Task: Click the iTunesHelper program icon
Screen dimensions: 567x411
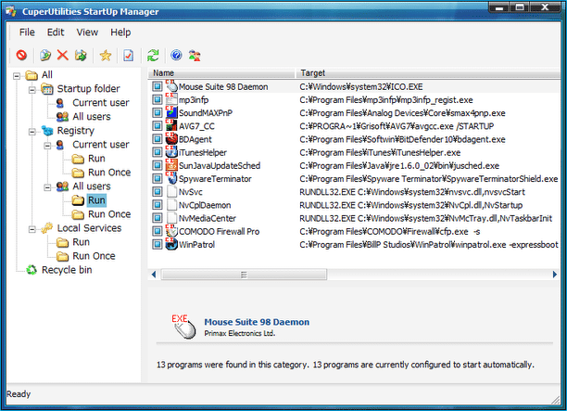Action: click(x=171, y=152)
